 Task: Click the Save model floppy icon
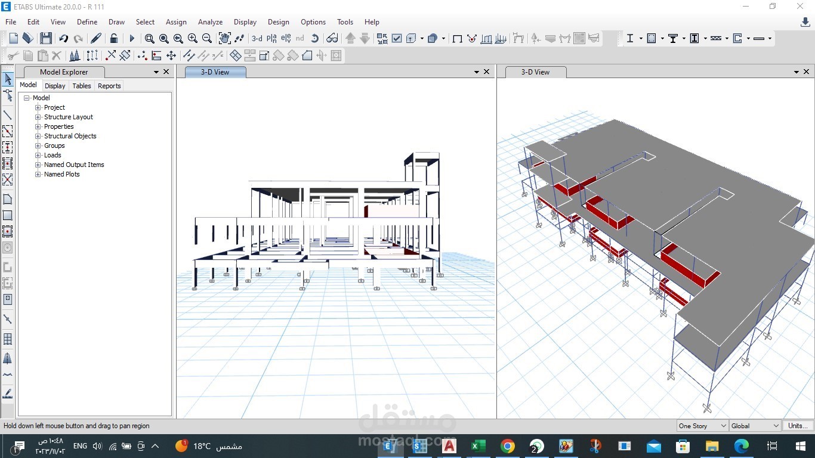(x=46, y=39)
